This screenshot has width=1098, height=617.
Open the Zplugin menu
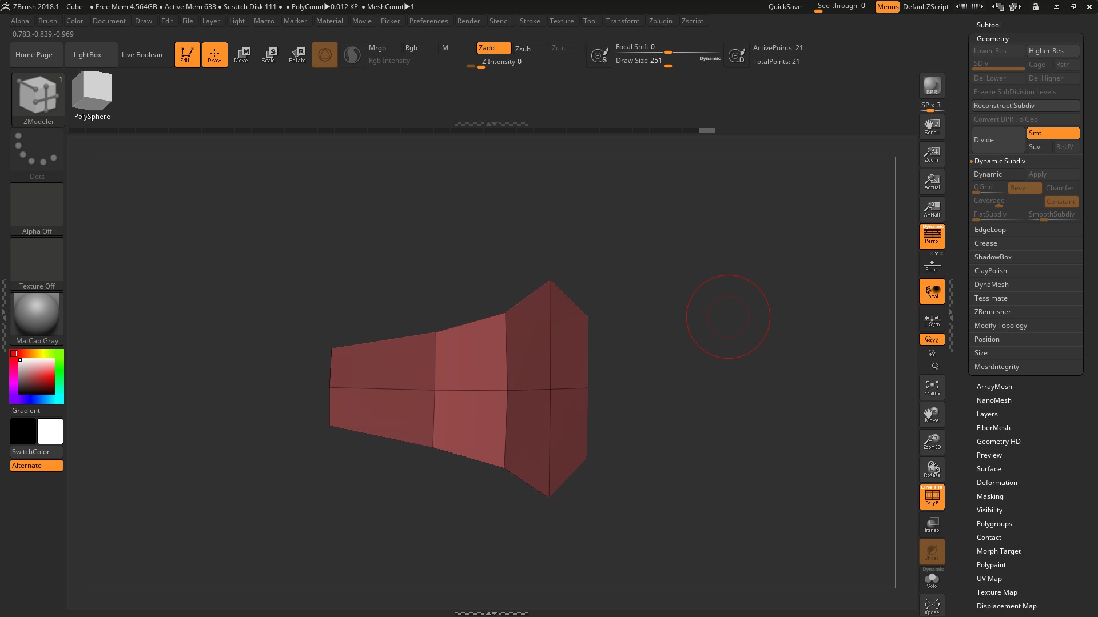point(661,21)
